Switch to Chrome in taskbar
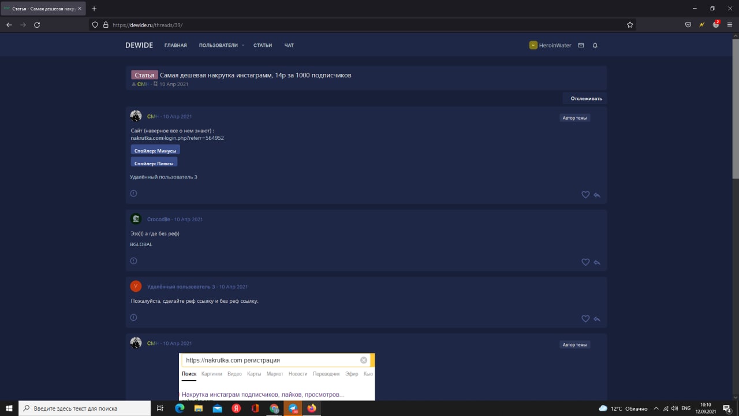This screenshot has height=416, width=739. [274, 408]
